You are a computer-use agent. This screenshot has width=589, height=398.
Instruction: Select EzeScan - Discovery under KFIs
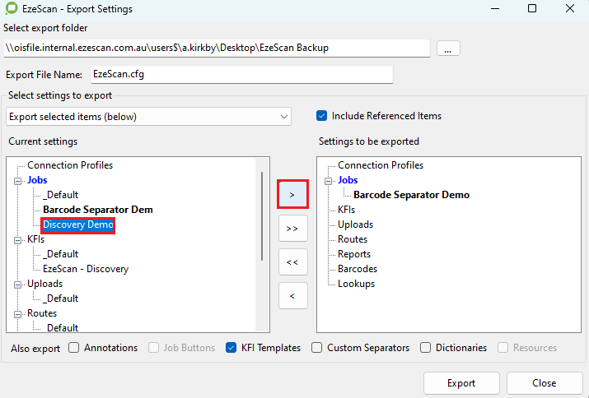(86, 269)
